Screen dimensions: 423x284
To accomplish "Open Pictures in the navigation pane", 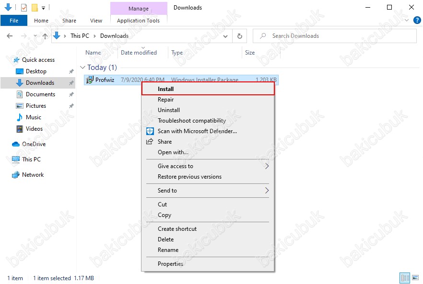I will 36,106.
